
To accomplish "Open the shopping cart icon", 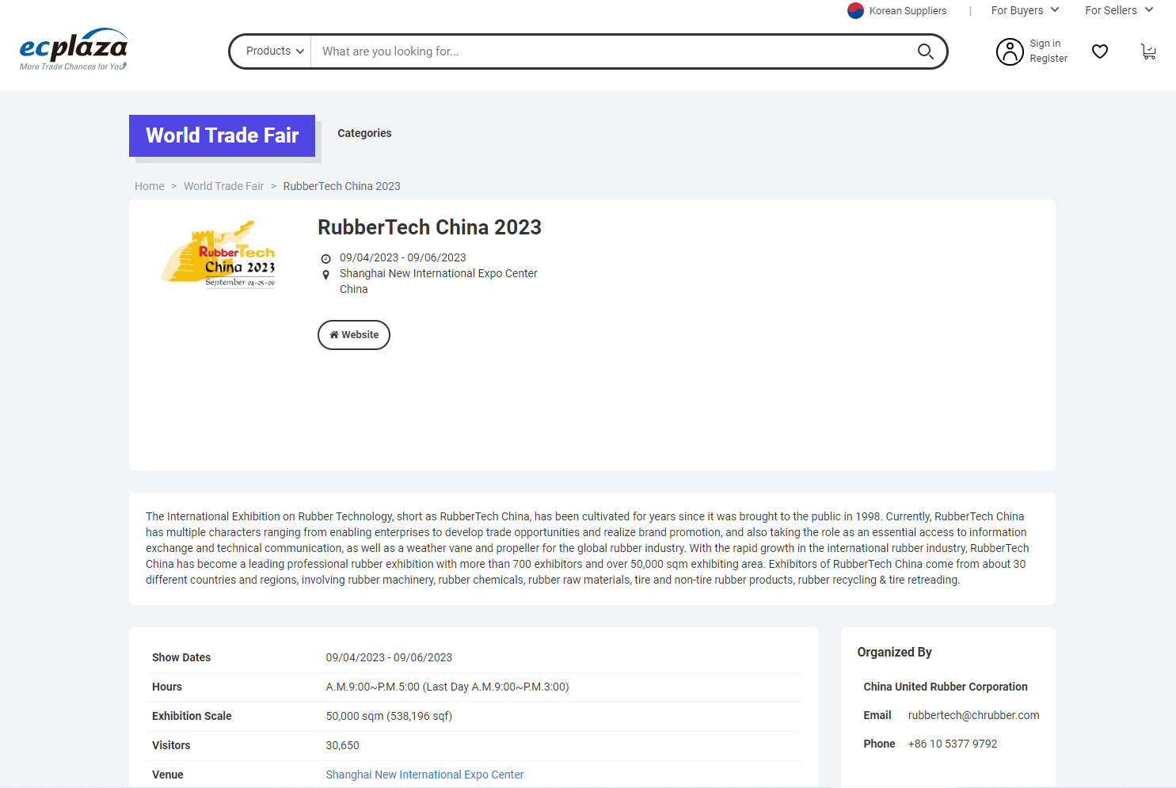I will click(x=1148, y=51).
